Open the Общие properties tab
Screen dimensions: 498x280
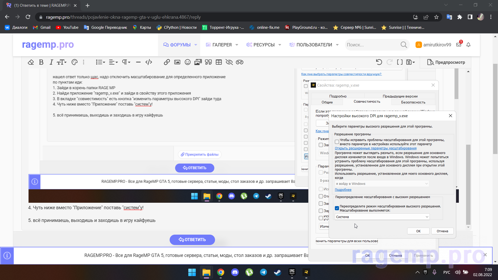(327, 102)
